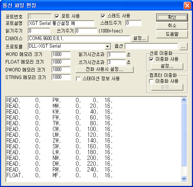Click the scroll up arrow in list
Screen dimensions: 193x187
(x=184, y=100)
